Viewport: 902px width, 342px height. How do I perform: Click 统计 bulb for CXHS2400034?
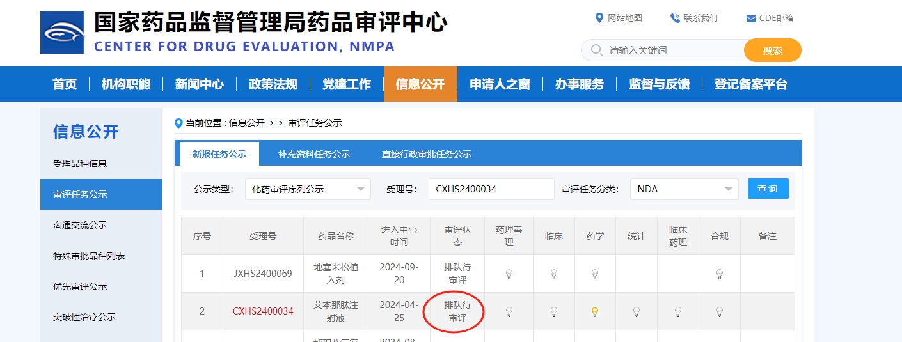[637, 312]
